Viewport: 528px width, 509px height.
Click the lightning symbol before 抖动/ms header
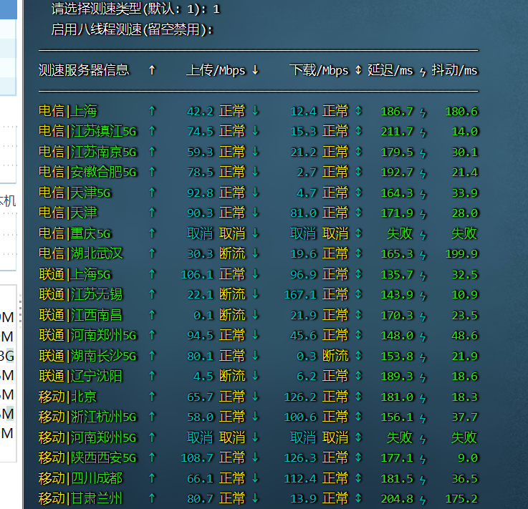tap(423, 70)
